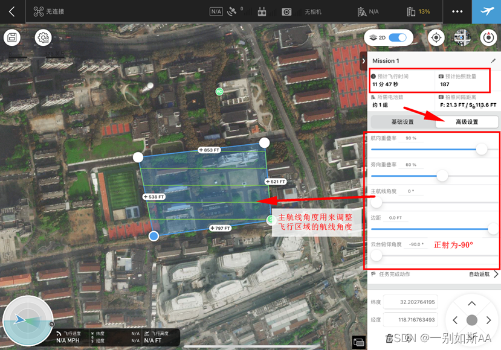Collapse the mission side panel arrow
The height and width of the screenshot is (350, 501).
[363, 60]
